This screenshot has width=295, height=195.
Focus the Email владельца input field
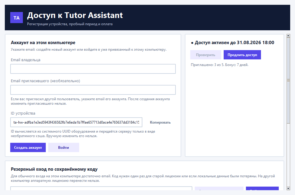(x=93, y=69)
